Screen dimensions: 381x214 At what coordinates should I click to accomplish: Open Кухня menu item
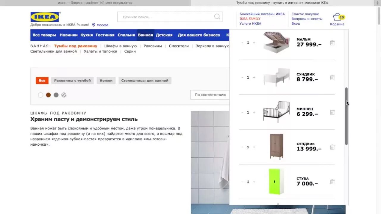coord(87,35)
